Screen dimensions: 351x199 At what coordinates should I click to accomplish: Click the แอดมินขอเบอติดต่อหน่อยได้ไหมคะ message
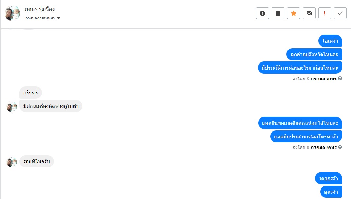point(300,123)
